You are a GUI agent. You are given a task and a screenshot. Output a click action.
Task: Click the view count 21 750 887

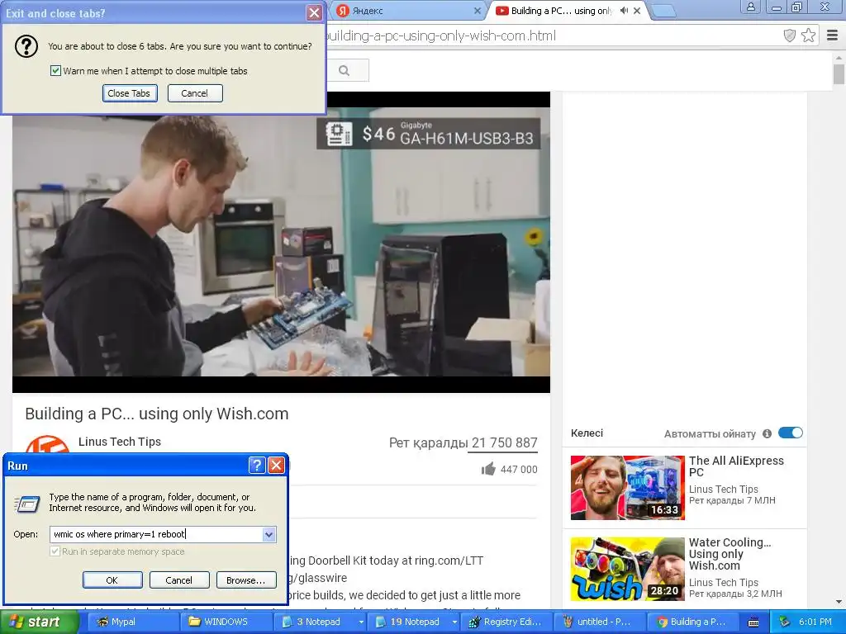(505, 442)
